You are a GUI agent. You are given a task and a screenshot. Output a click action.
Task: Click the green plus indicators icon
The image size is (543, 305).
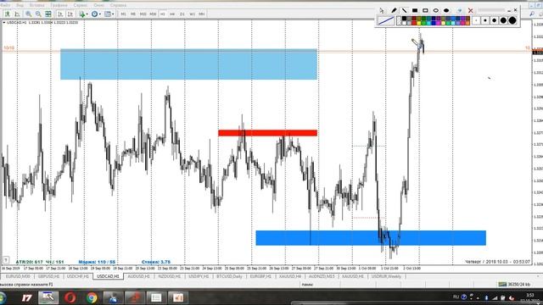[82, 14]
